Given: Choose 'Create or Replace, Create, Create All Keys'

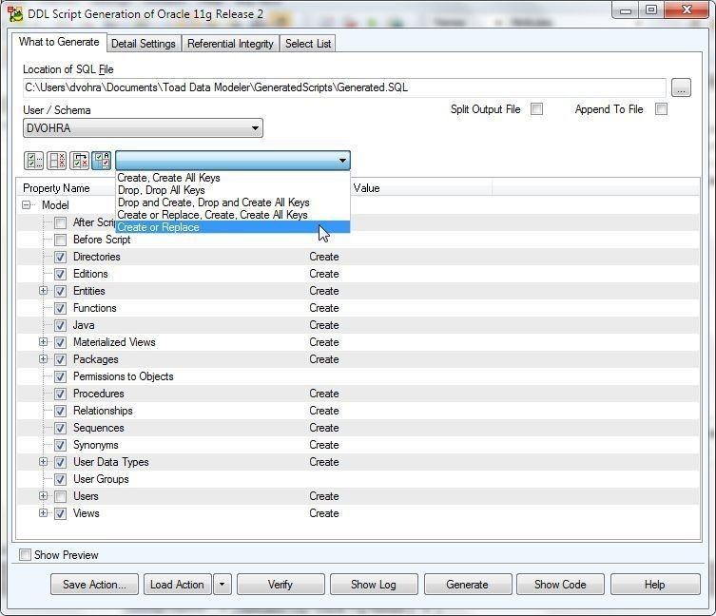Looking at the screenshot, I should pos(233,215).
